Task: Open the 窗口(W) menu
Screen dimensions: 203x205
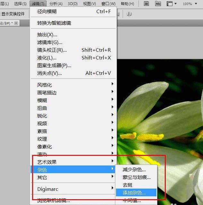Action: pyautogui.click(x=108, y=4)
